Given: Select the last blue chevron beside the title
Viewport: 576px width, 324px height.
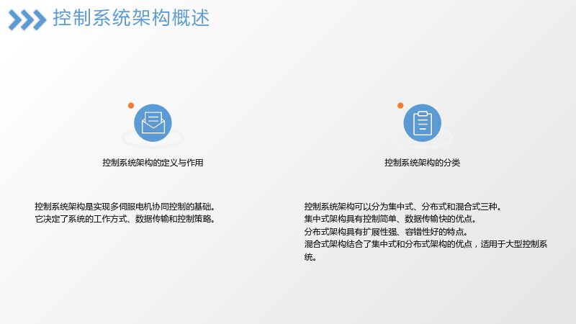Looking at the screenshot, I should coord(40,20).
